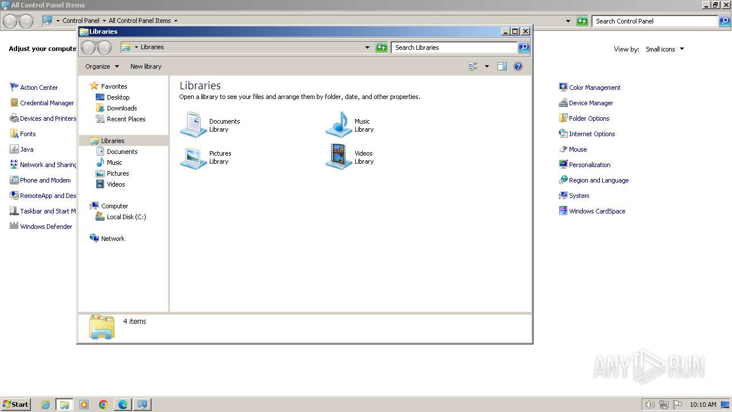This screenshot has height=412, width=732.
Task: Open the Videos Library icon
Action: pyautogui.click(x=339, y=157)
